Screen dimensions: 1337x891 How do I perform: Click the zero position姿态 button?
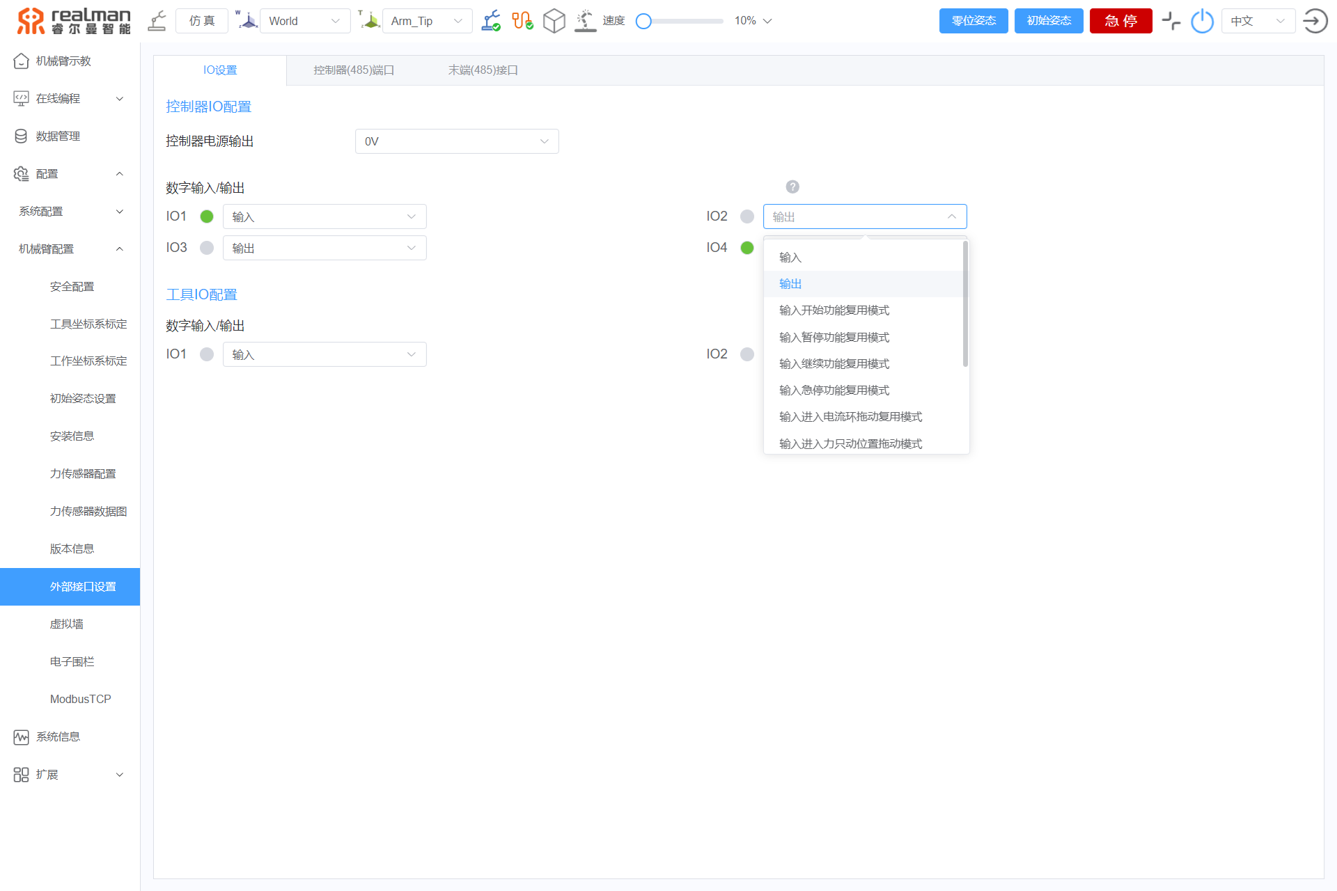(x=972, y=22)
